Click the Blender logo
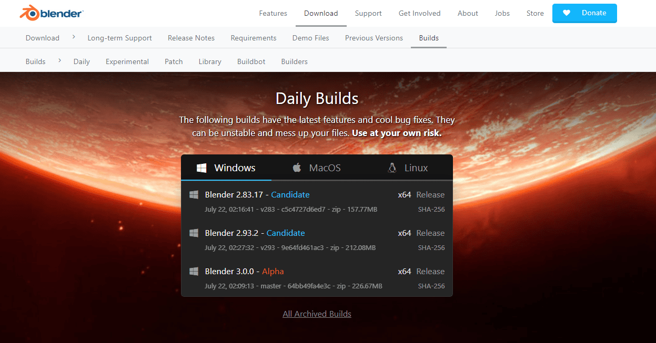The image size is (656, 343). tap(50, 13)
